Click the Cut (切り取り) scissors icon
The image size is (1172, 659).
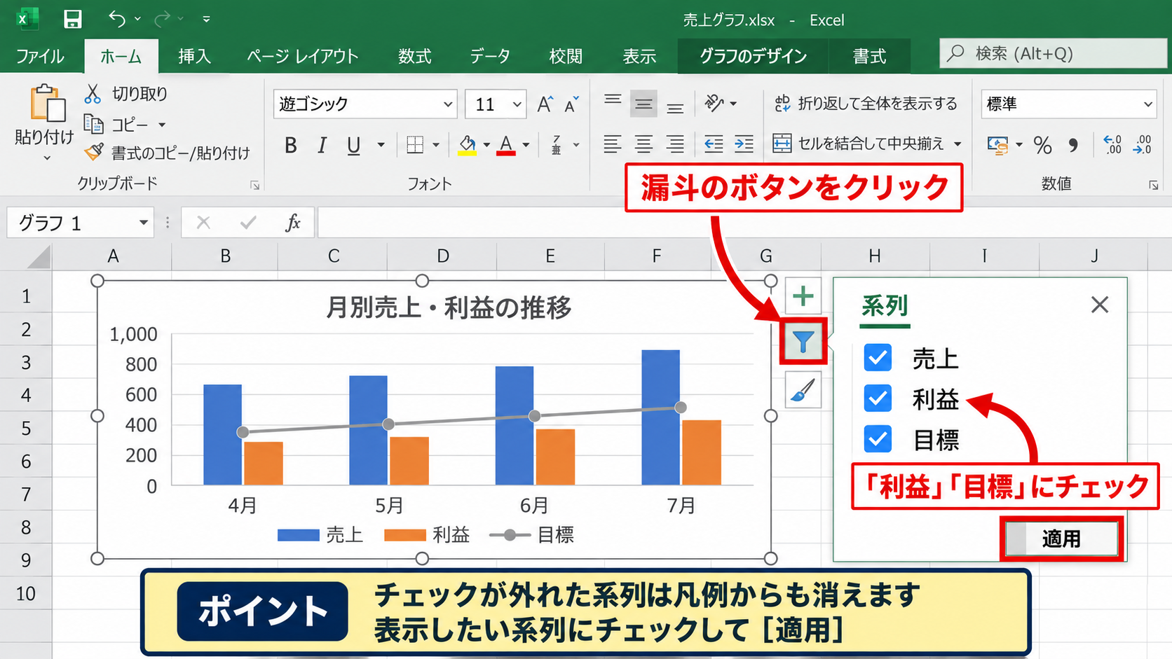click(x=93, y=93)
